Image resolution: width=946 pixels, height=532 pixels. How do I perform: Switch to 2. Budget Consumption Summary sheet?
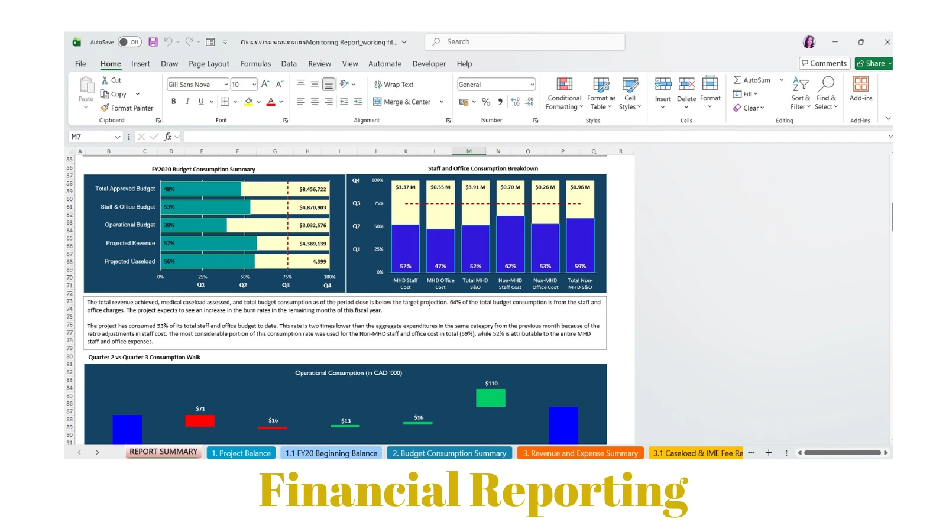(449, 453)
